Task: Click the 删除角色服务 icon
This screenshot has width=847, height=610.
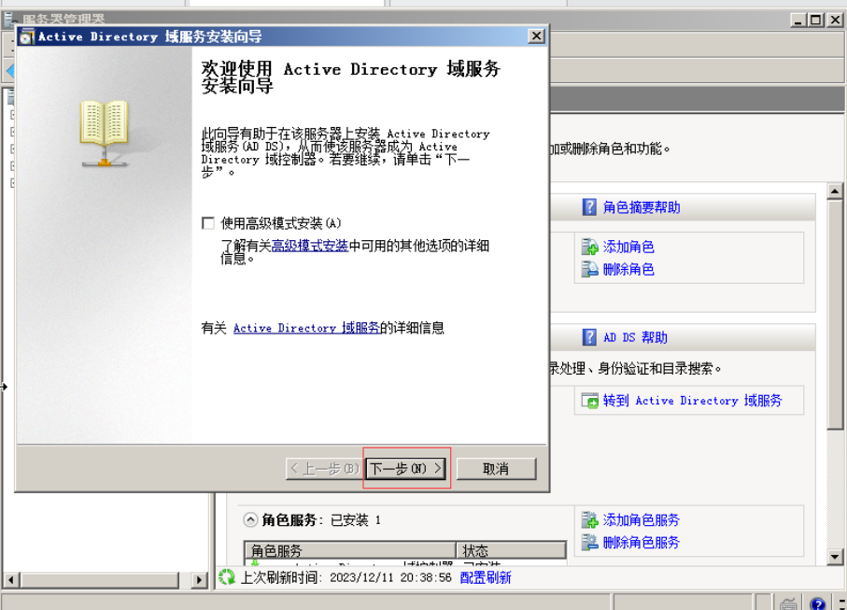Action: [589, 542]
